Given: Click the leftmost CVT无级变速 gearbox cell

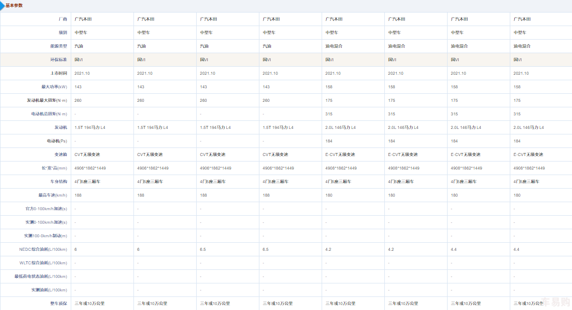Looking at the screenshot, I should 87,154.
